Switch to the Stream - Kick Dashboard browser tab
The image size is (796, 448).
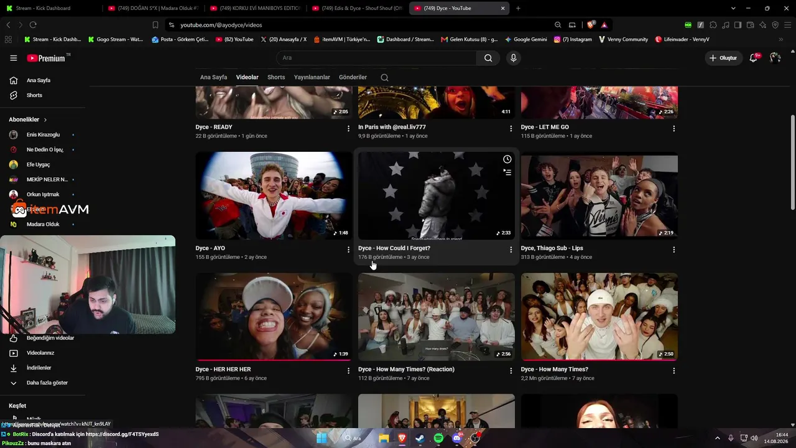click(50, 8)
